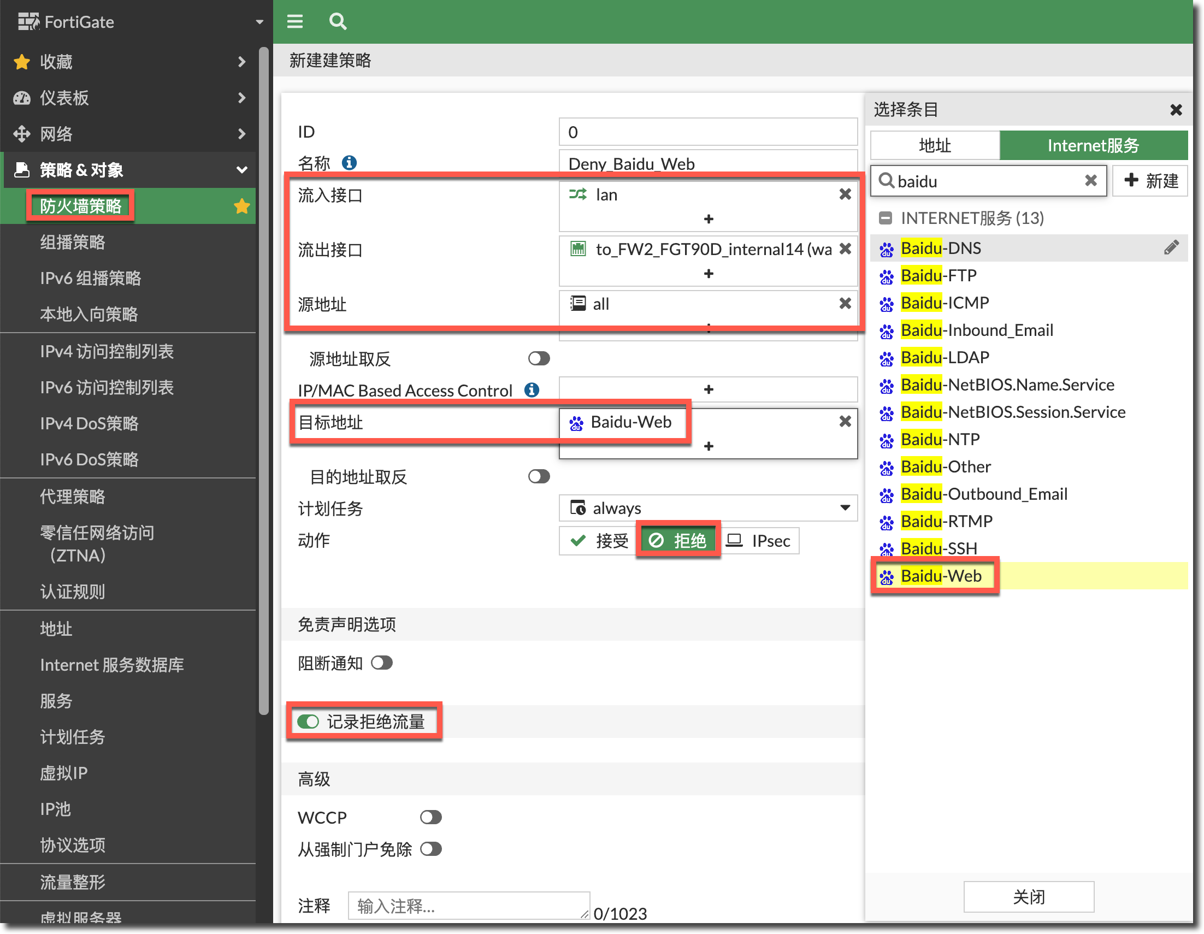Viewport: 1204px width, 934px height.
Task: Open the 计划任务 always dropdown
Action: [x=709, y=508]
